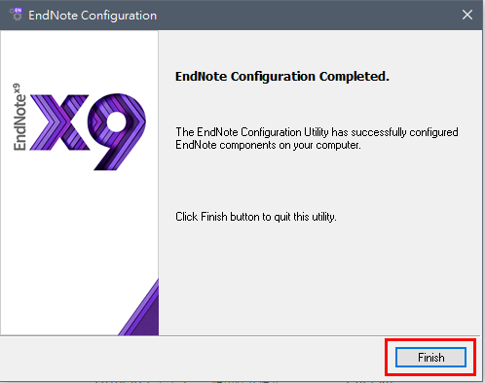
Task: Click 'Click Finish button to quit' text
Action: click(256, 217)
